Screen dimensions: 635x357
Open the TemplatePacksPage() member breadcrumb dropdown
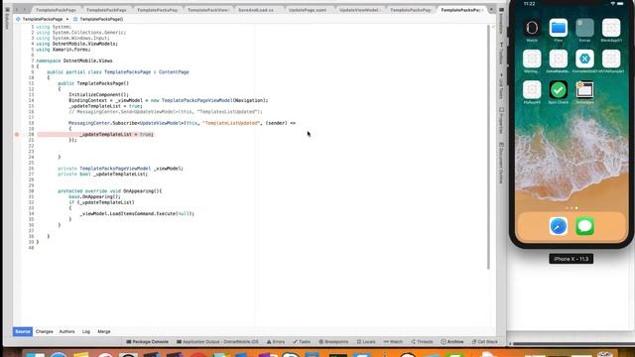click(x=98, y=19)
